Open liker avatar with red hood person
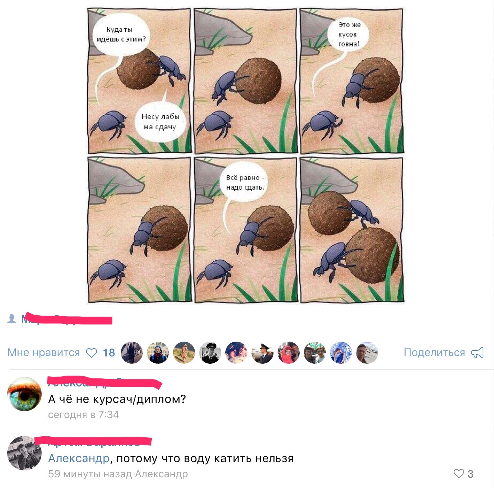 [x=289, y=353]
